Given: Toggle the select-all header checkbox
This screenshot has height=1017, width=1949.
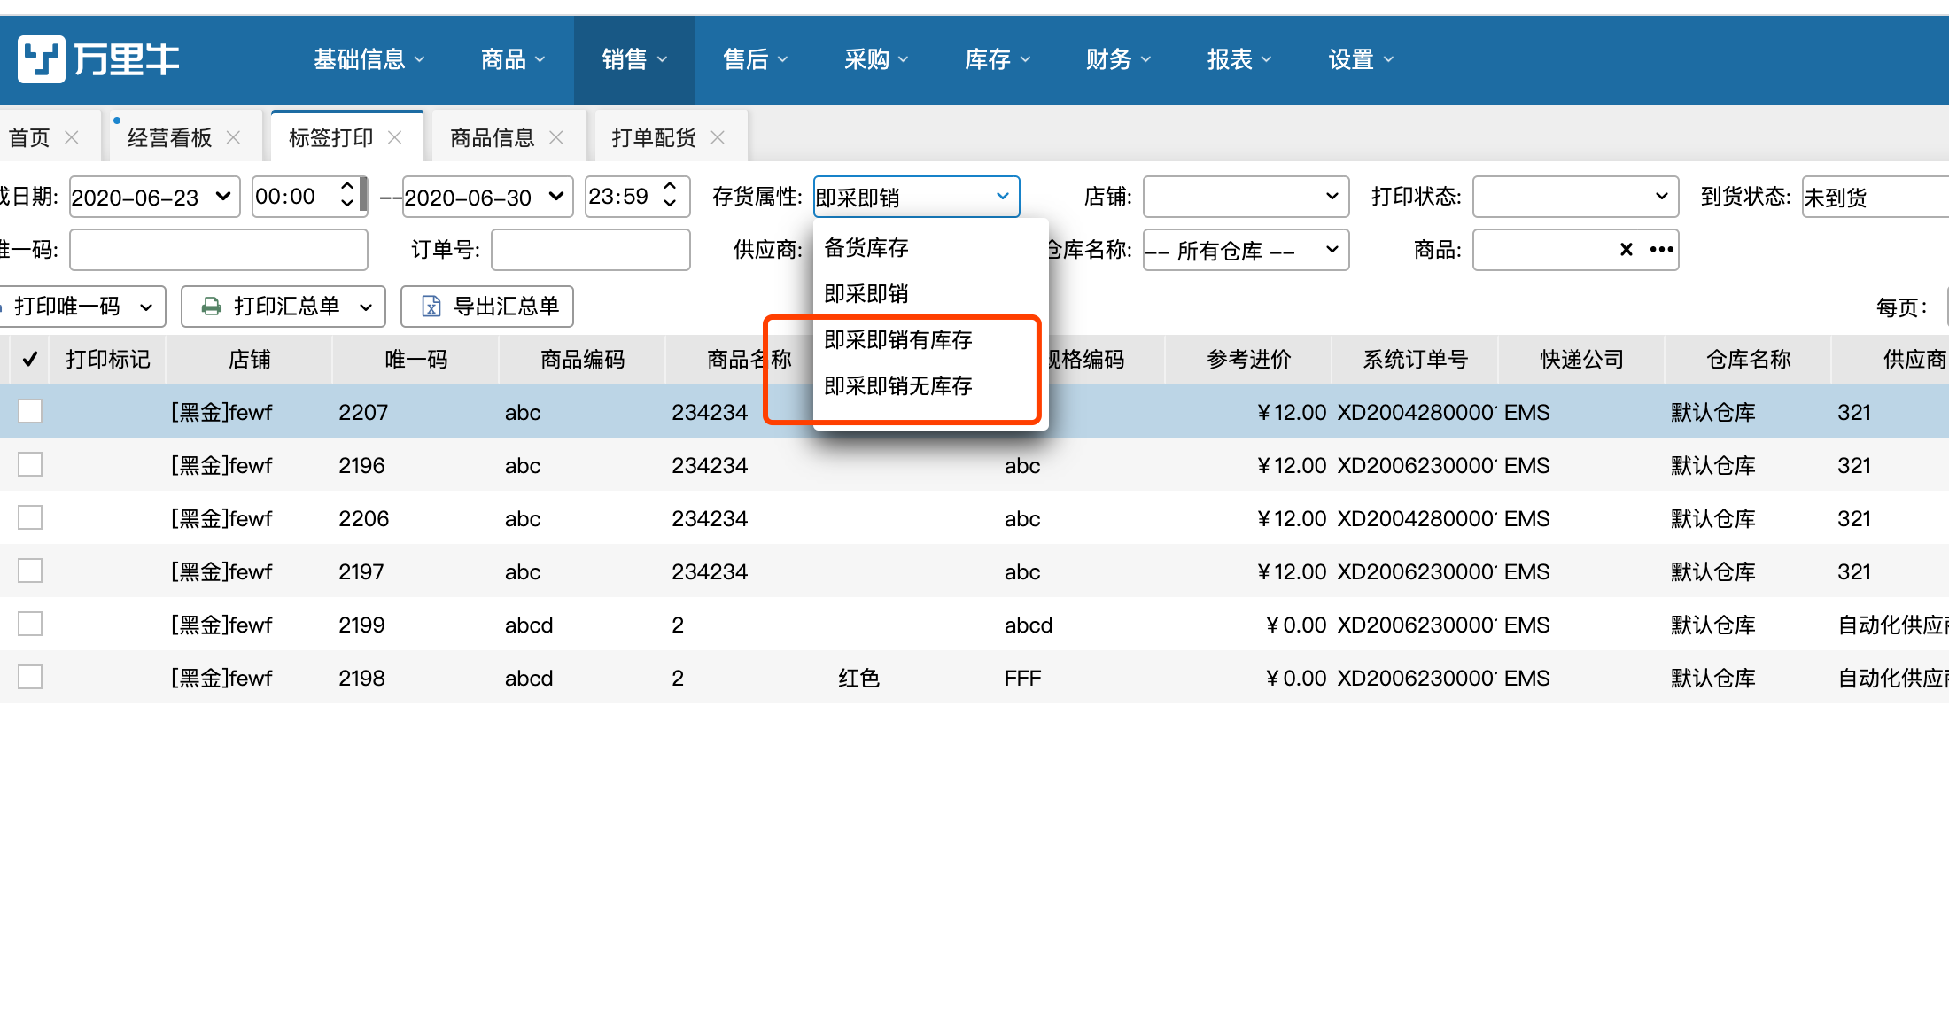Looking at the screenshot, I should (x=29, y=359).
